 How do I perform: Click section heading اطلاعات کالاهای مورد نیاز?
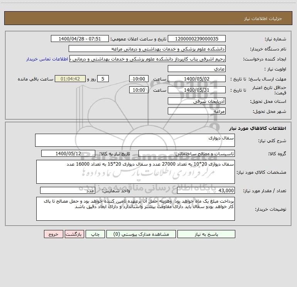(257, 128)
